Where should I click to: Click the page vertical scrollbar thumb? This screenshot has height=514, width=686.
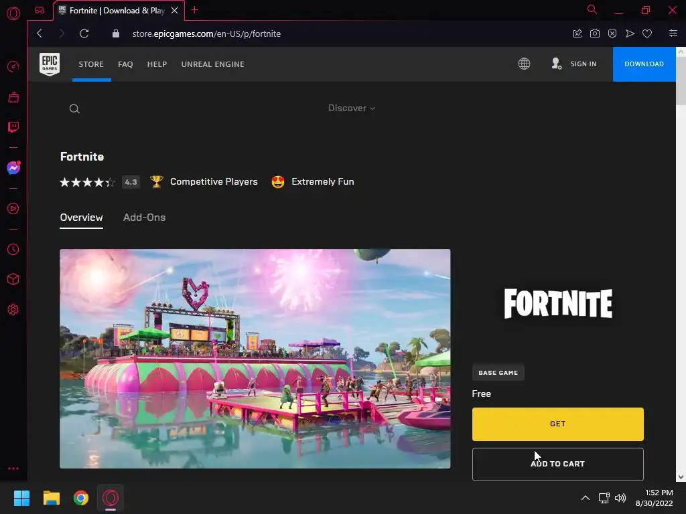coord(681,81)
